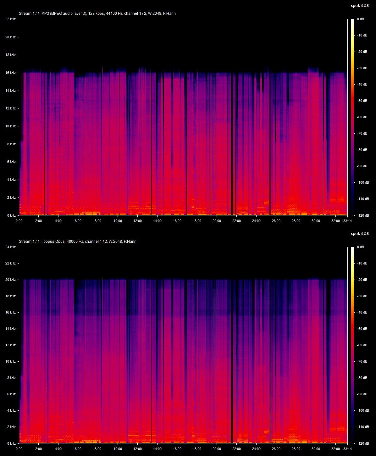This screenshot has width=376, height=456.
Task: Click the 8 kHz label on Opus spectrogram
Action: 12,378
